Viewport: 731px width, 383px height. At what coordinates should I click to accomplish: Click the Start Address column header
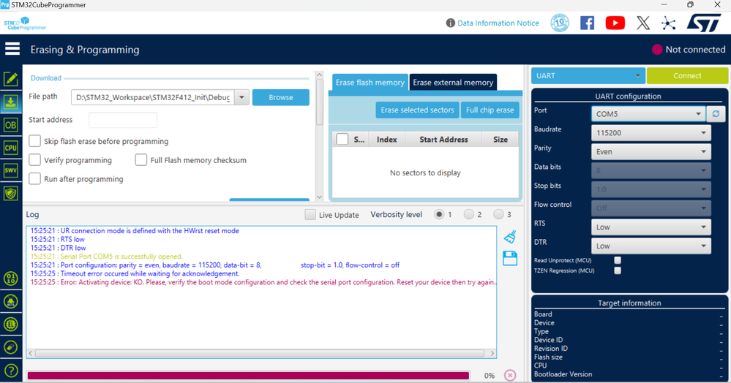coord(443,140)
